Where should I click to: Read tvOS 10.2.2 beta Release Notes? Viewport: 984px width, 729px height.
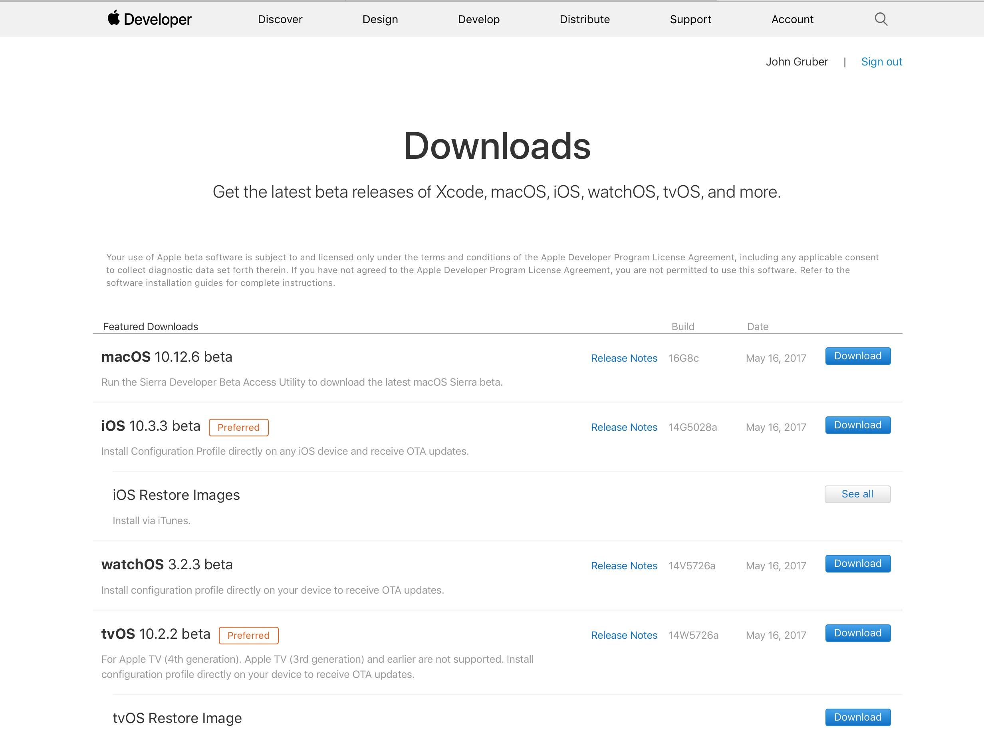(x=624, y=635)
